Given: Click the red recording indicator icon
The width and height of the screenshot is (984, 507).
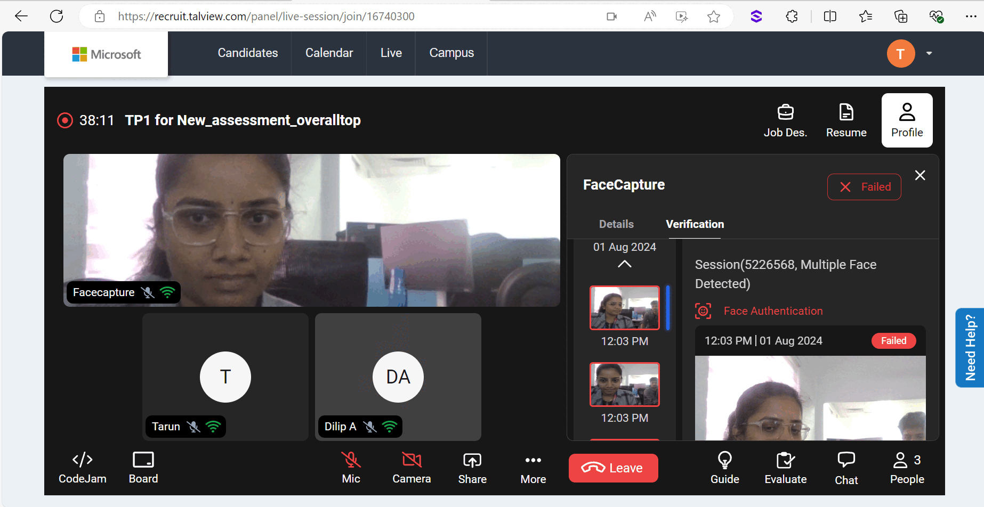Looking at the screenshot, I should pyautogui.click(x=65, y=120).
